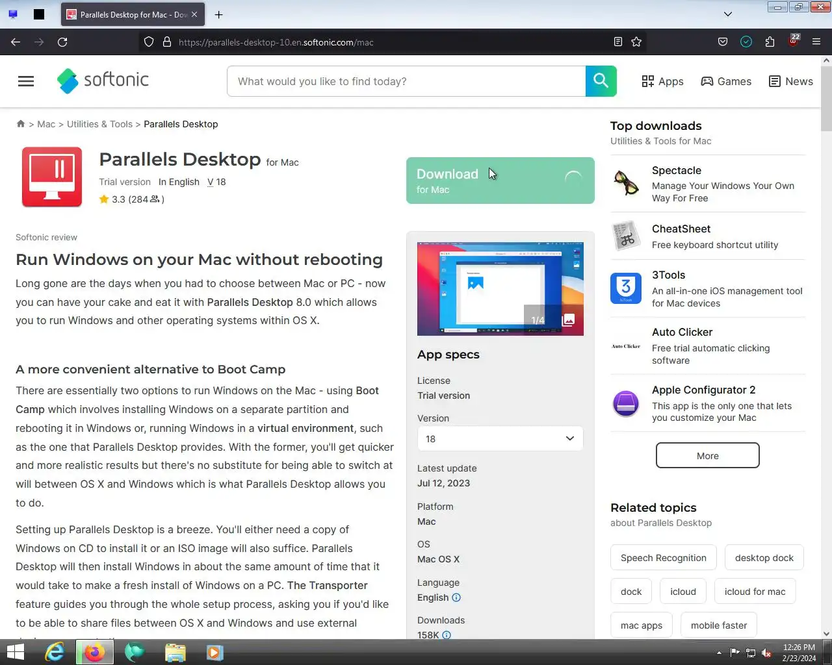This screenshot has width=832, height=665.
Task: Click the Download for Mac button
Action: [x=500, y=181]
